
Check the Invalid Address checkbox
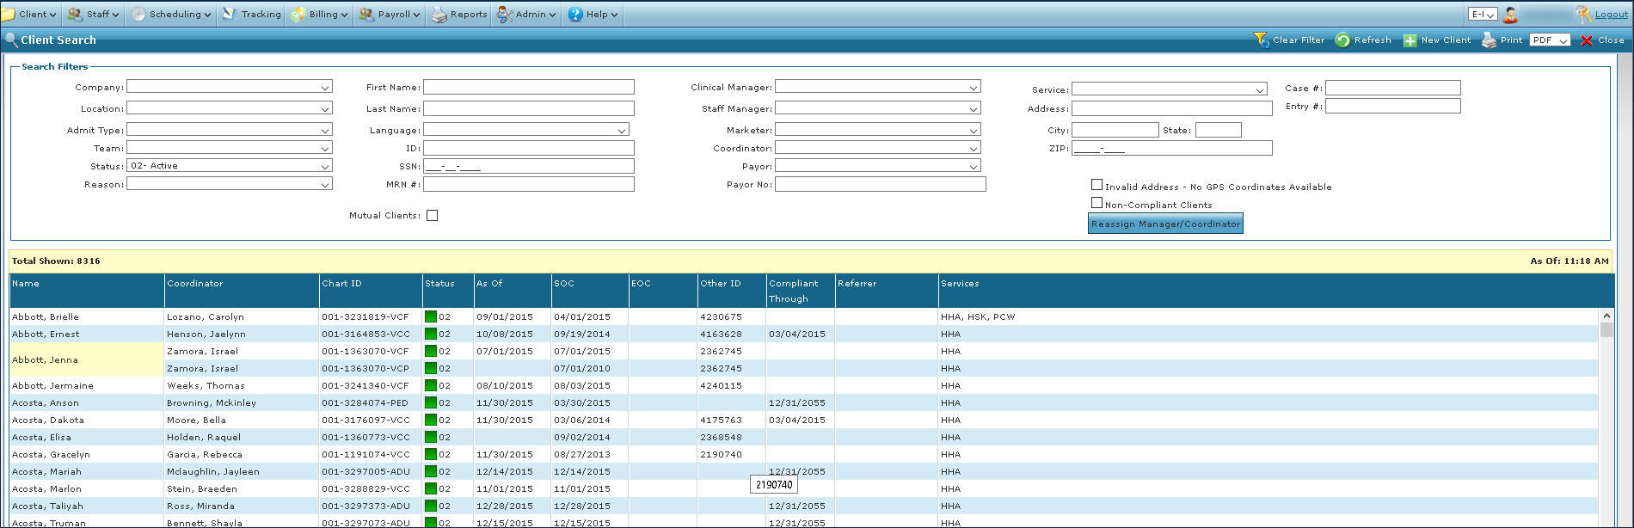point(1096,185)
